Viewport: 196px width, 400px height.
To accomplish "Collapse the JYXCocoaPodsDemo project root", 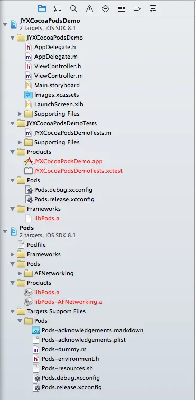I will tap(5, 24).
